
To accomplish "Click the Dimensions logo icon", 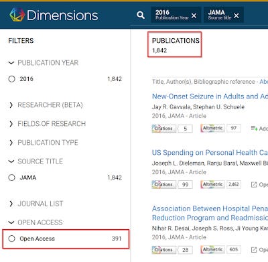I will 17,15.
